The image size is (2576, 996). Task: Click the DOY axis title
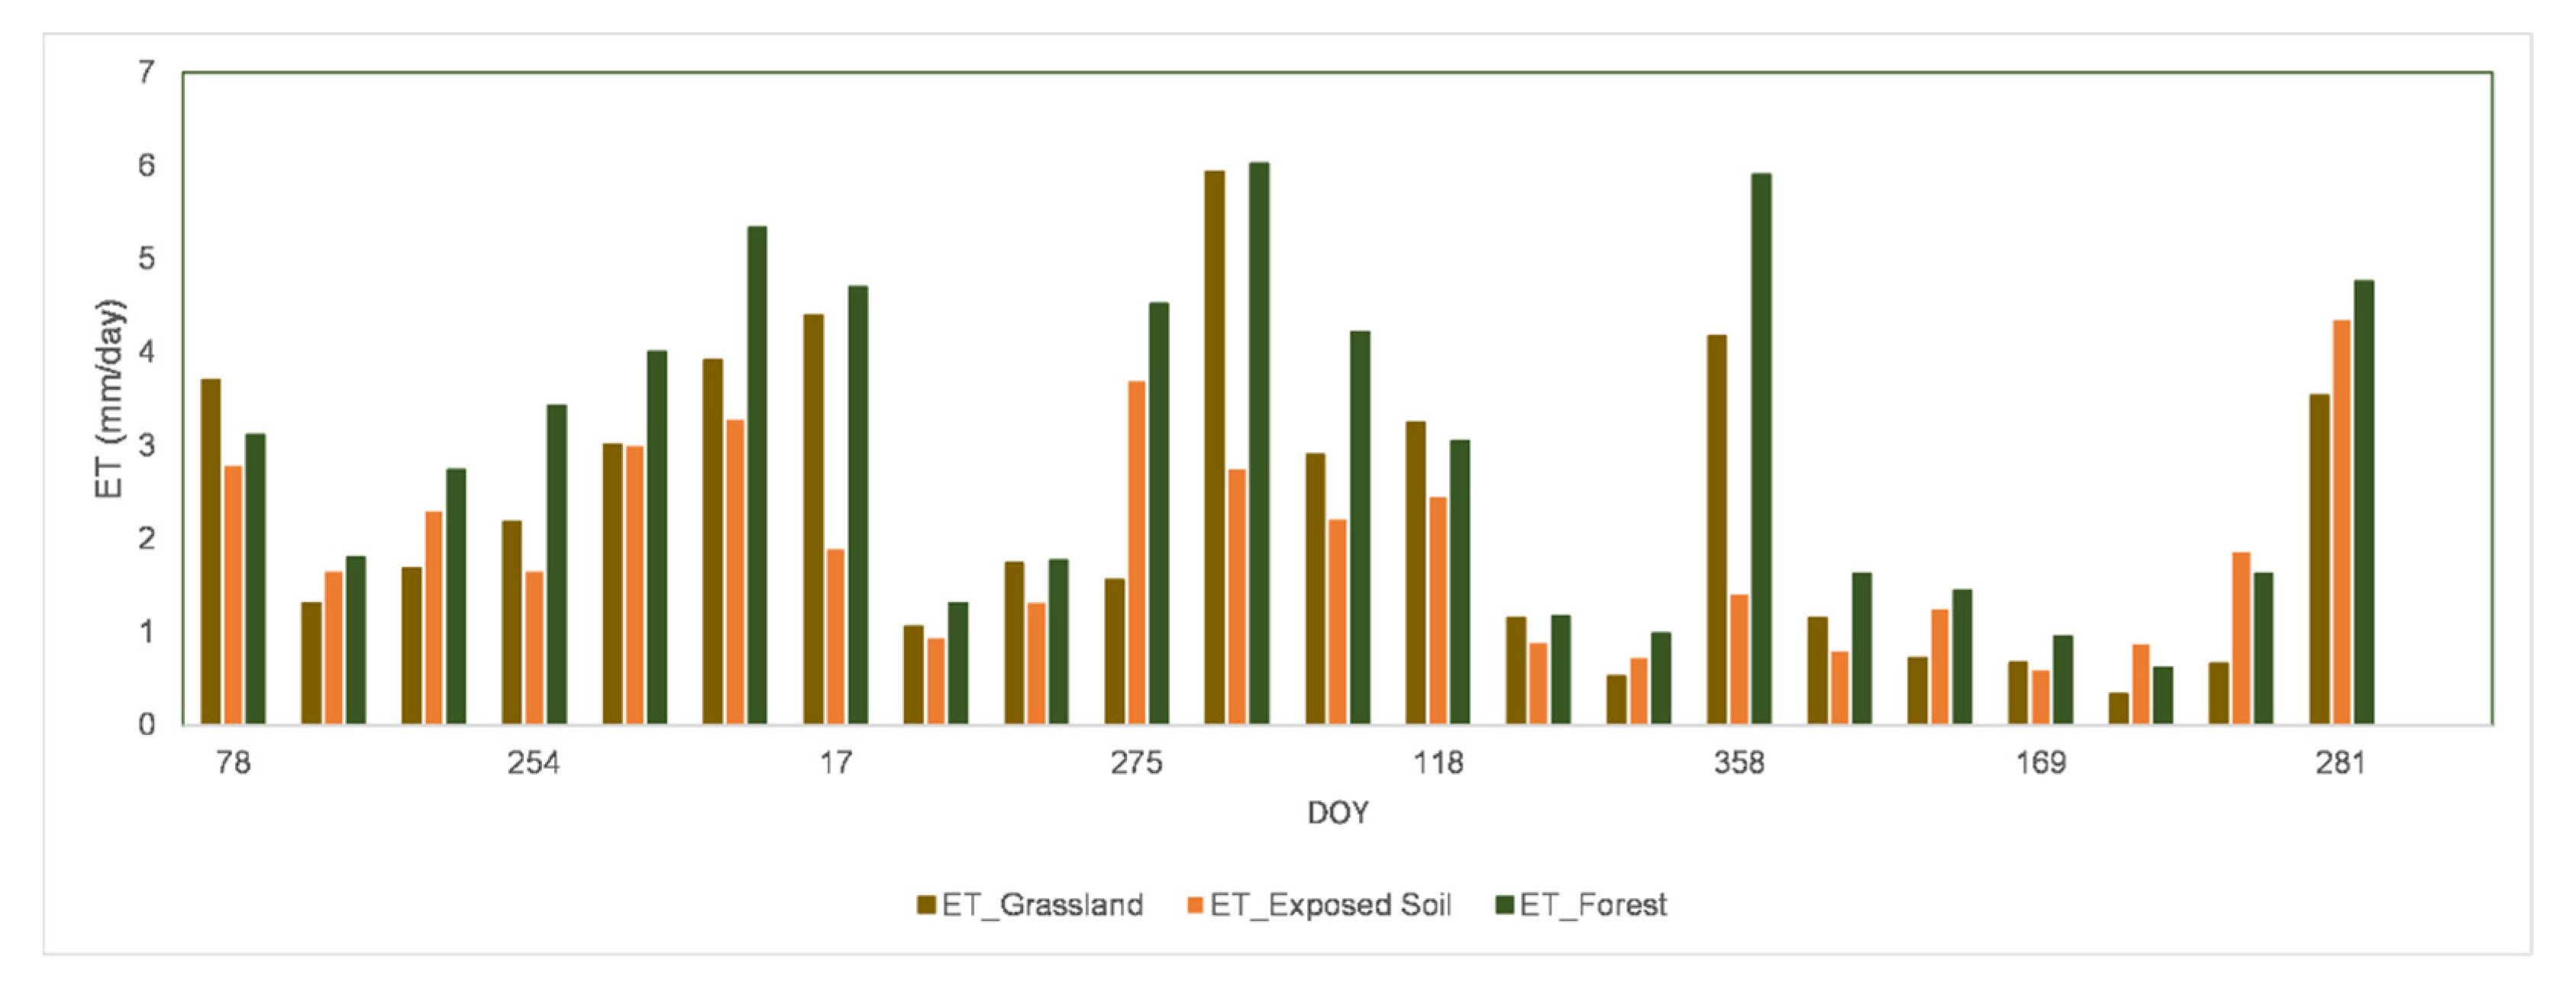coord(1338,812)
